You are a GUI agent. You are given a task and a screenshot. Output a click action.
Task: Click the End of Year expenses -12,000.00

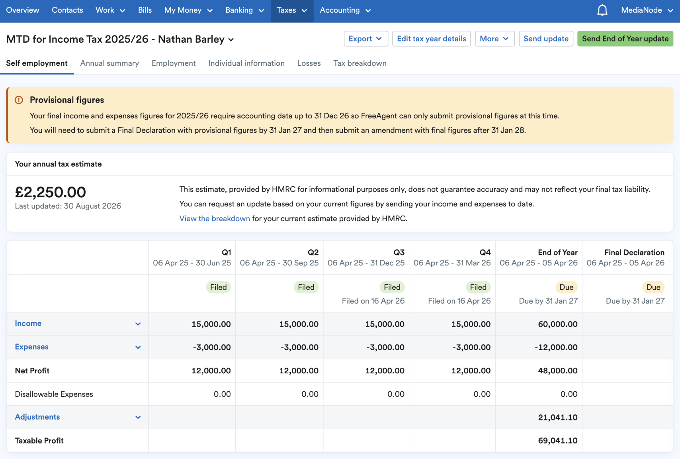pos(556,347)
